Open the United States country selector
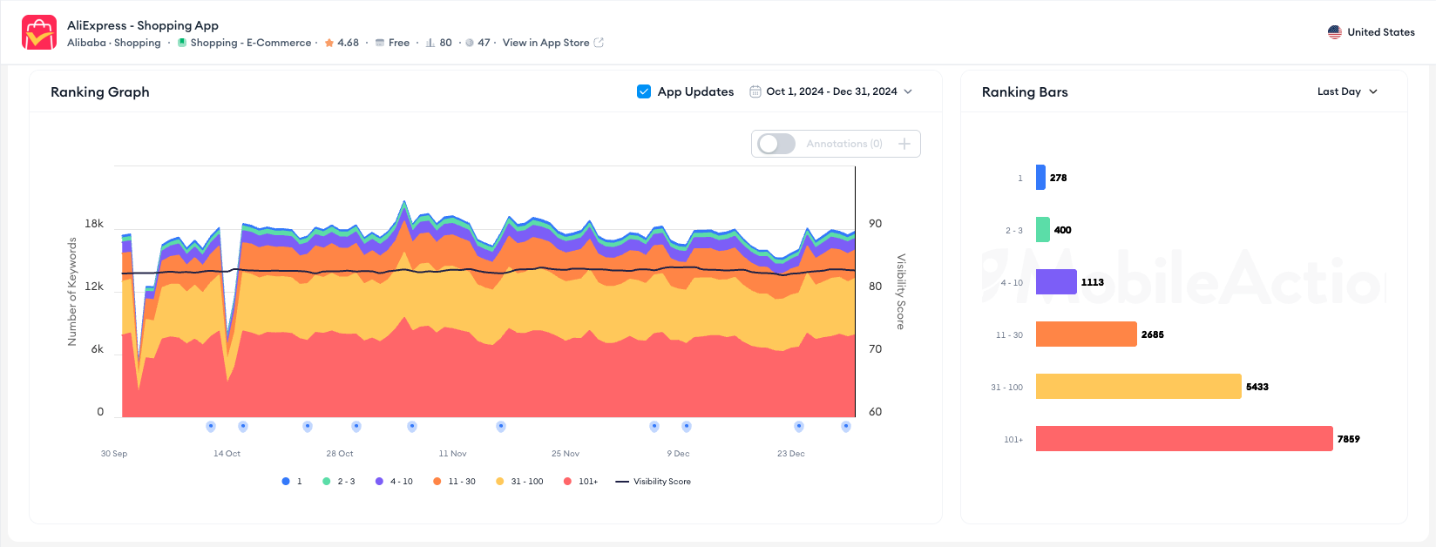Screen dimensions: 1436x547 point(1371,32)
